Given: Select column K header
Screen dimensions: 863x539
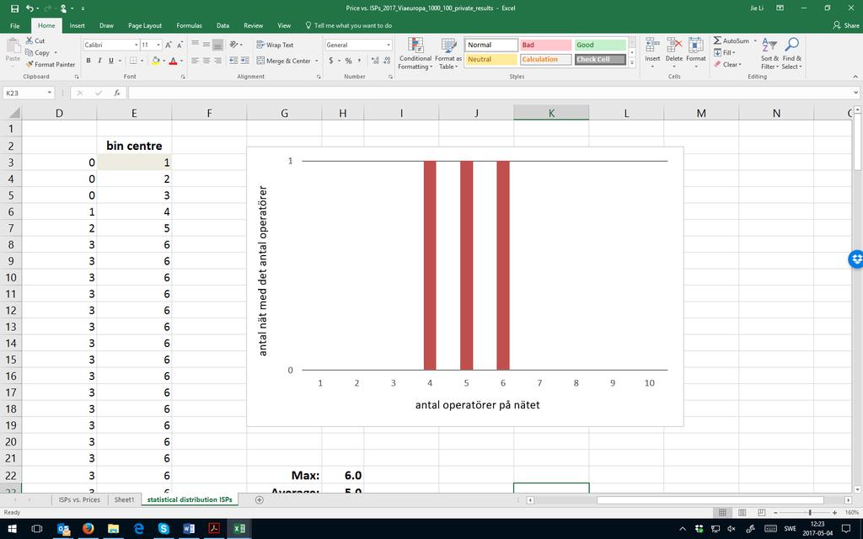Looking at the screenshot, I should click(x=551, y=113).
